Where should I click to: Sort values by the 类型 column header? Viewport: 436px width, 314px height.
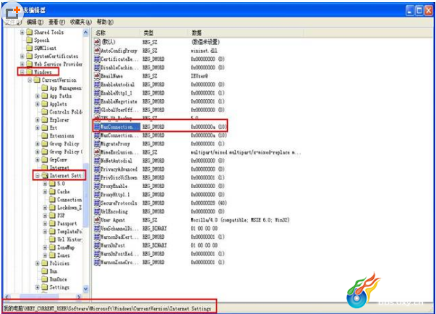click(165, 33)
